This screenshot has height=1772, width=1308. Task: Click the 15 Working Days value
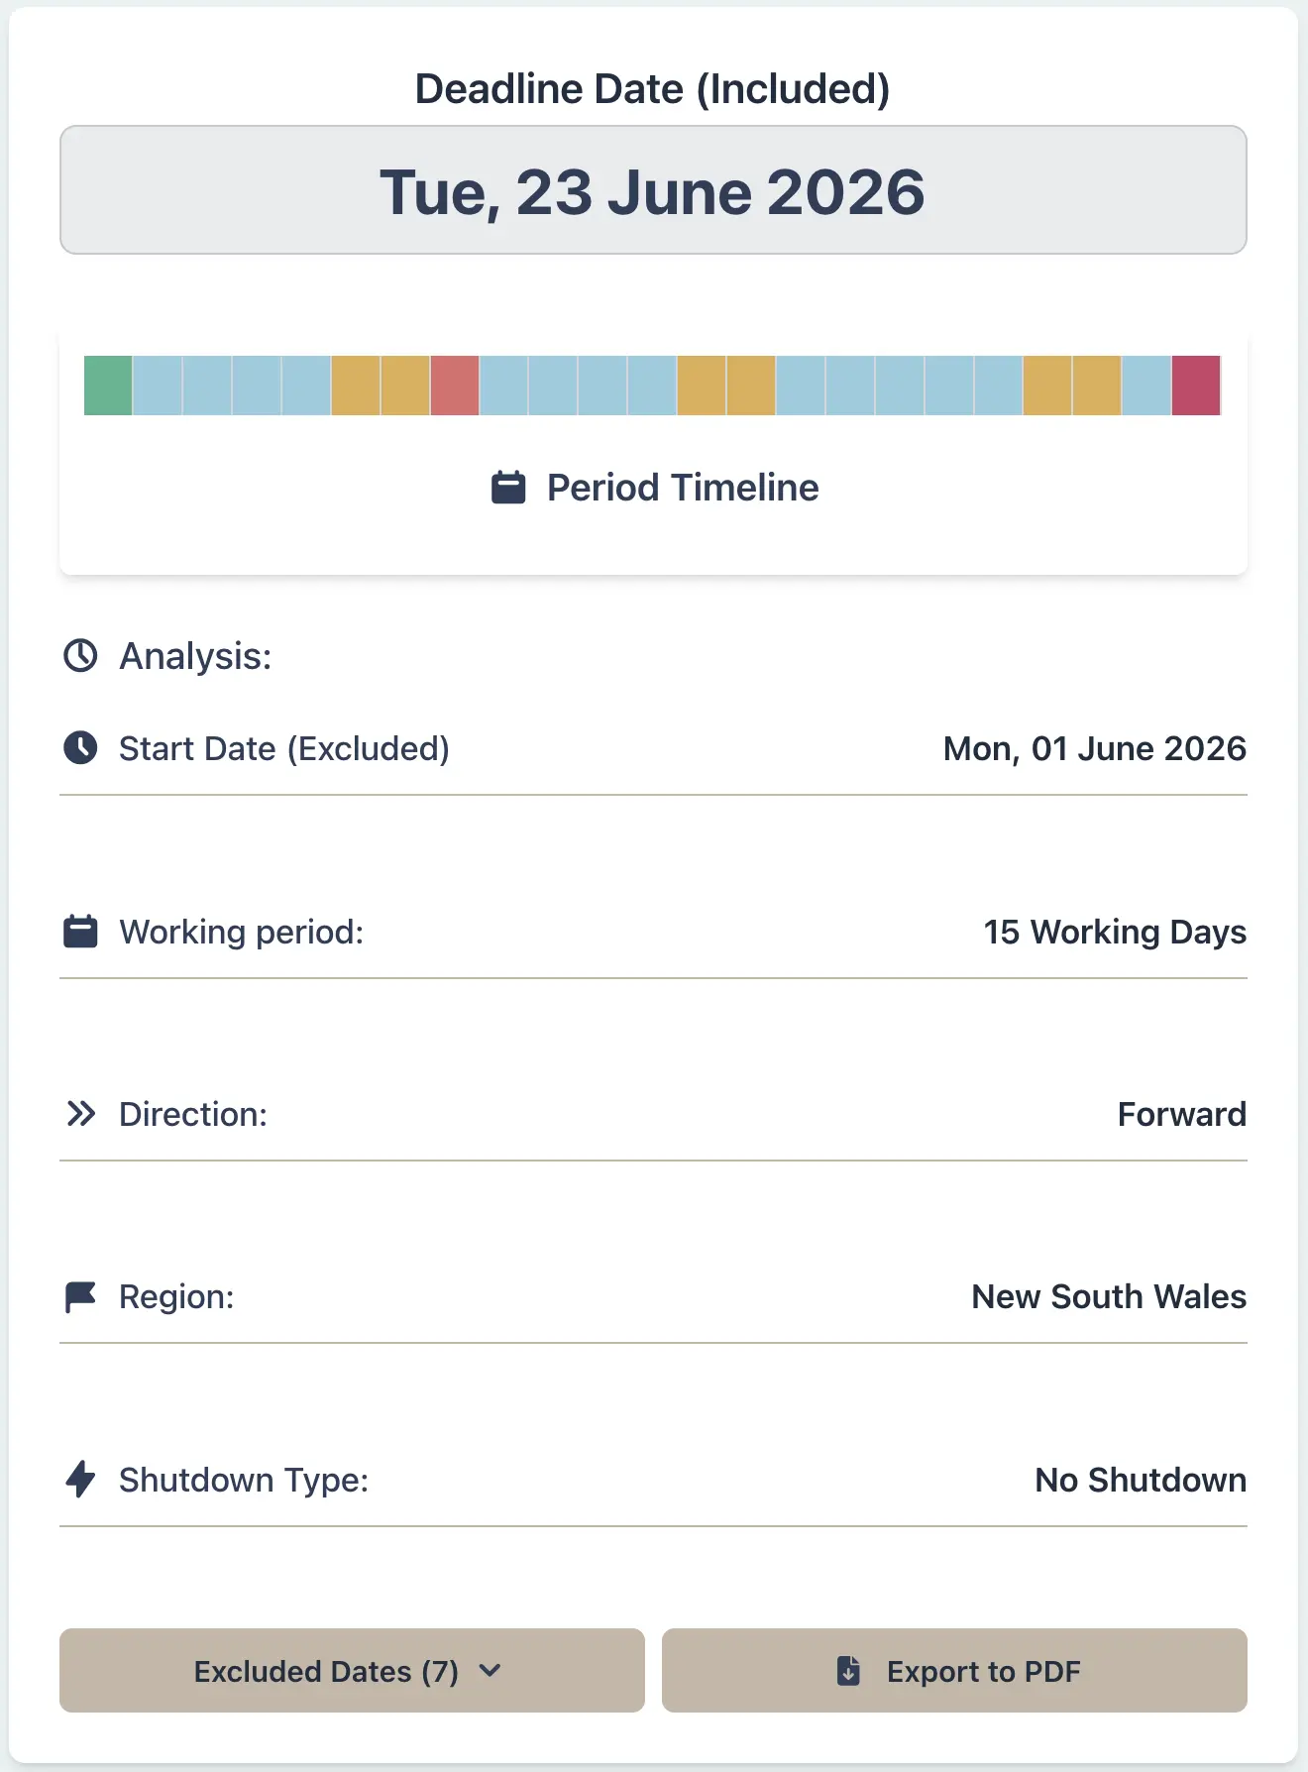(x=1114, y=932)
